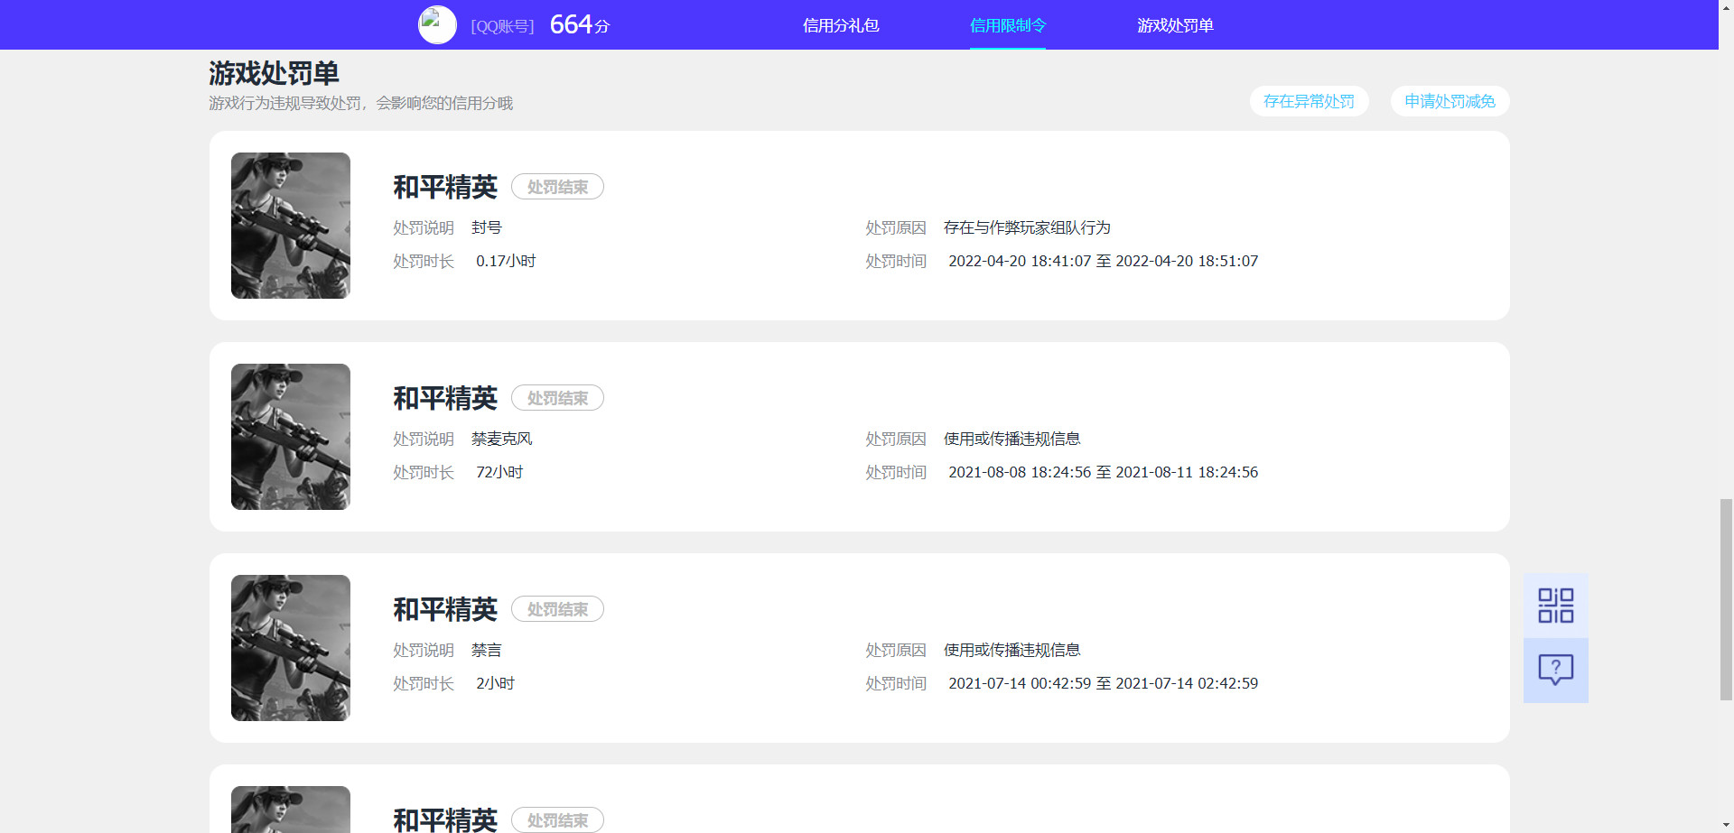Click the 封号 penalty description
Screen dimensions: 1734x833
(486, 227)
